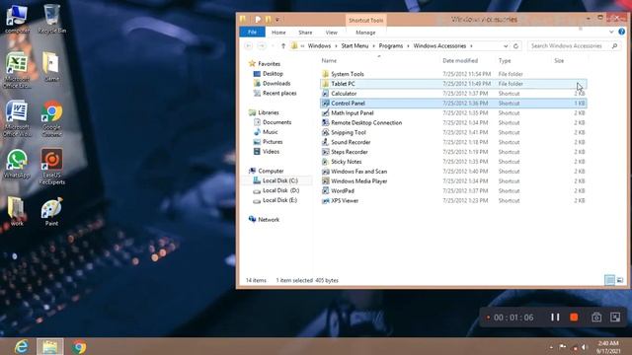Open the Computer desktop icon

tap(17, 19)
